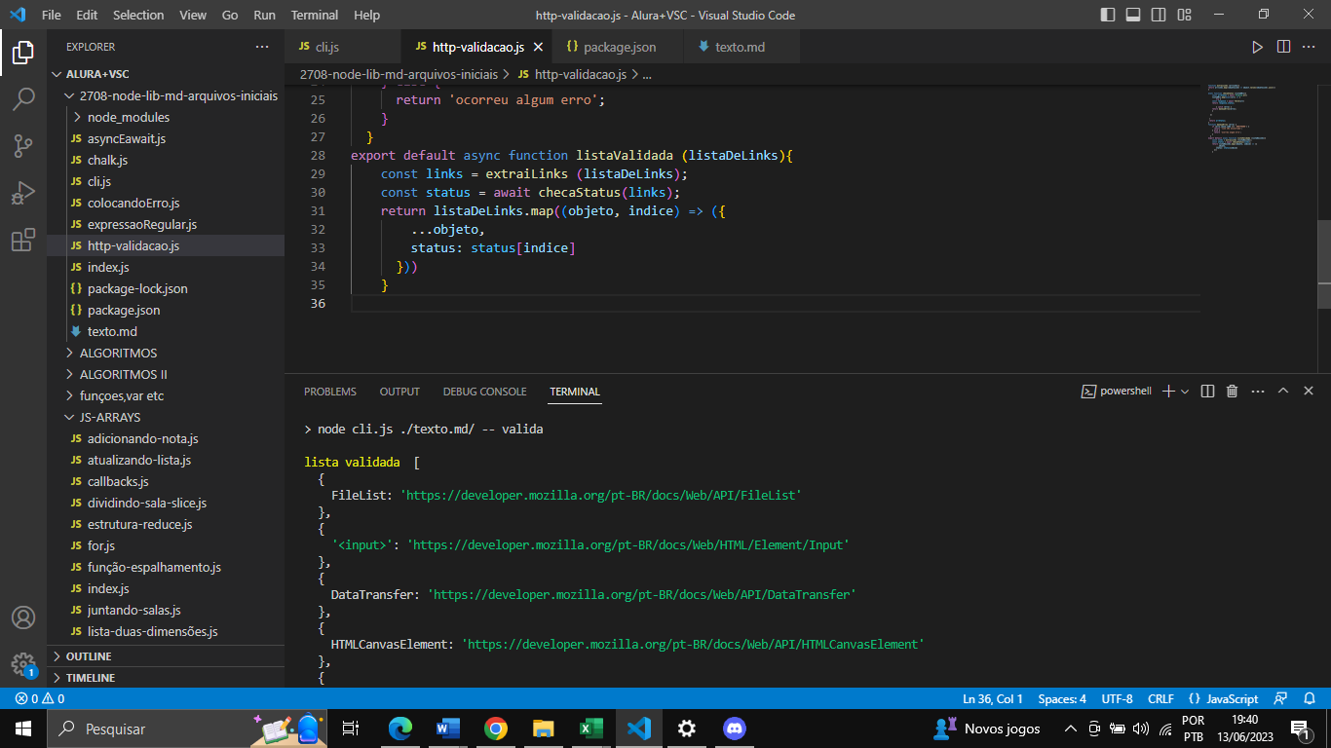This screenshot has width=1331, height=748.
Task: Expand the node_modules folder
Action: click(166, 117)
